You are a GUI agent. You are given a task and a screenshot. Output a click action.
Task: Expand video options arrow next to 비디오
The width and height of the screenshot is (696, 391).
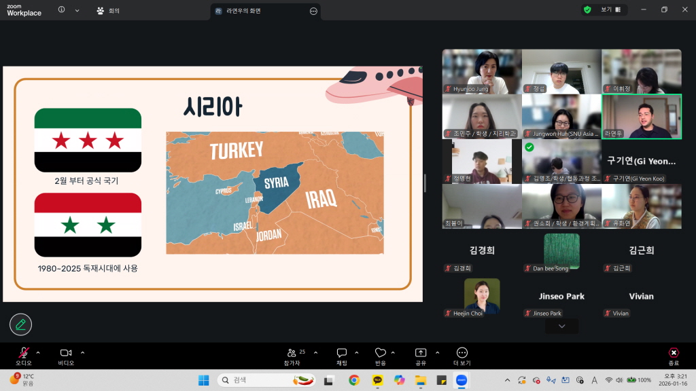point(83,352)
